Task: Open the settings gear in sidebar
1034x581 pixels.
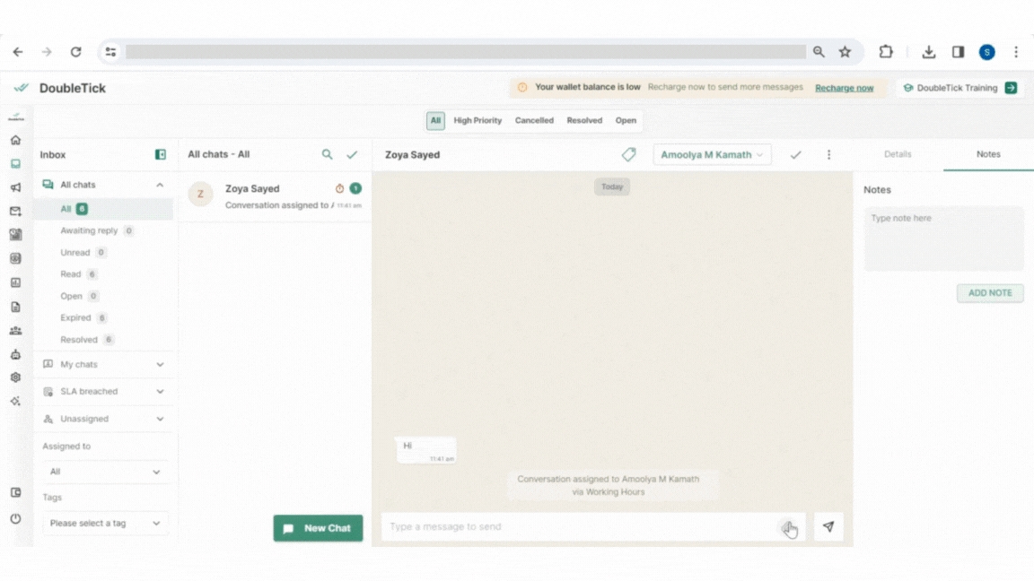Action: (15, 377)
